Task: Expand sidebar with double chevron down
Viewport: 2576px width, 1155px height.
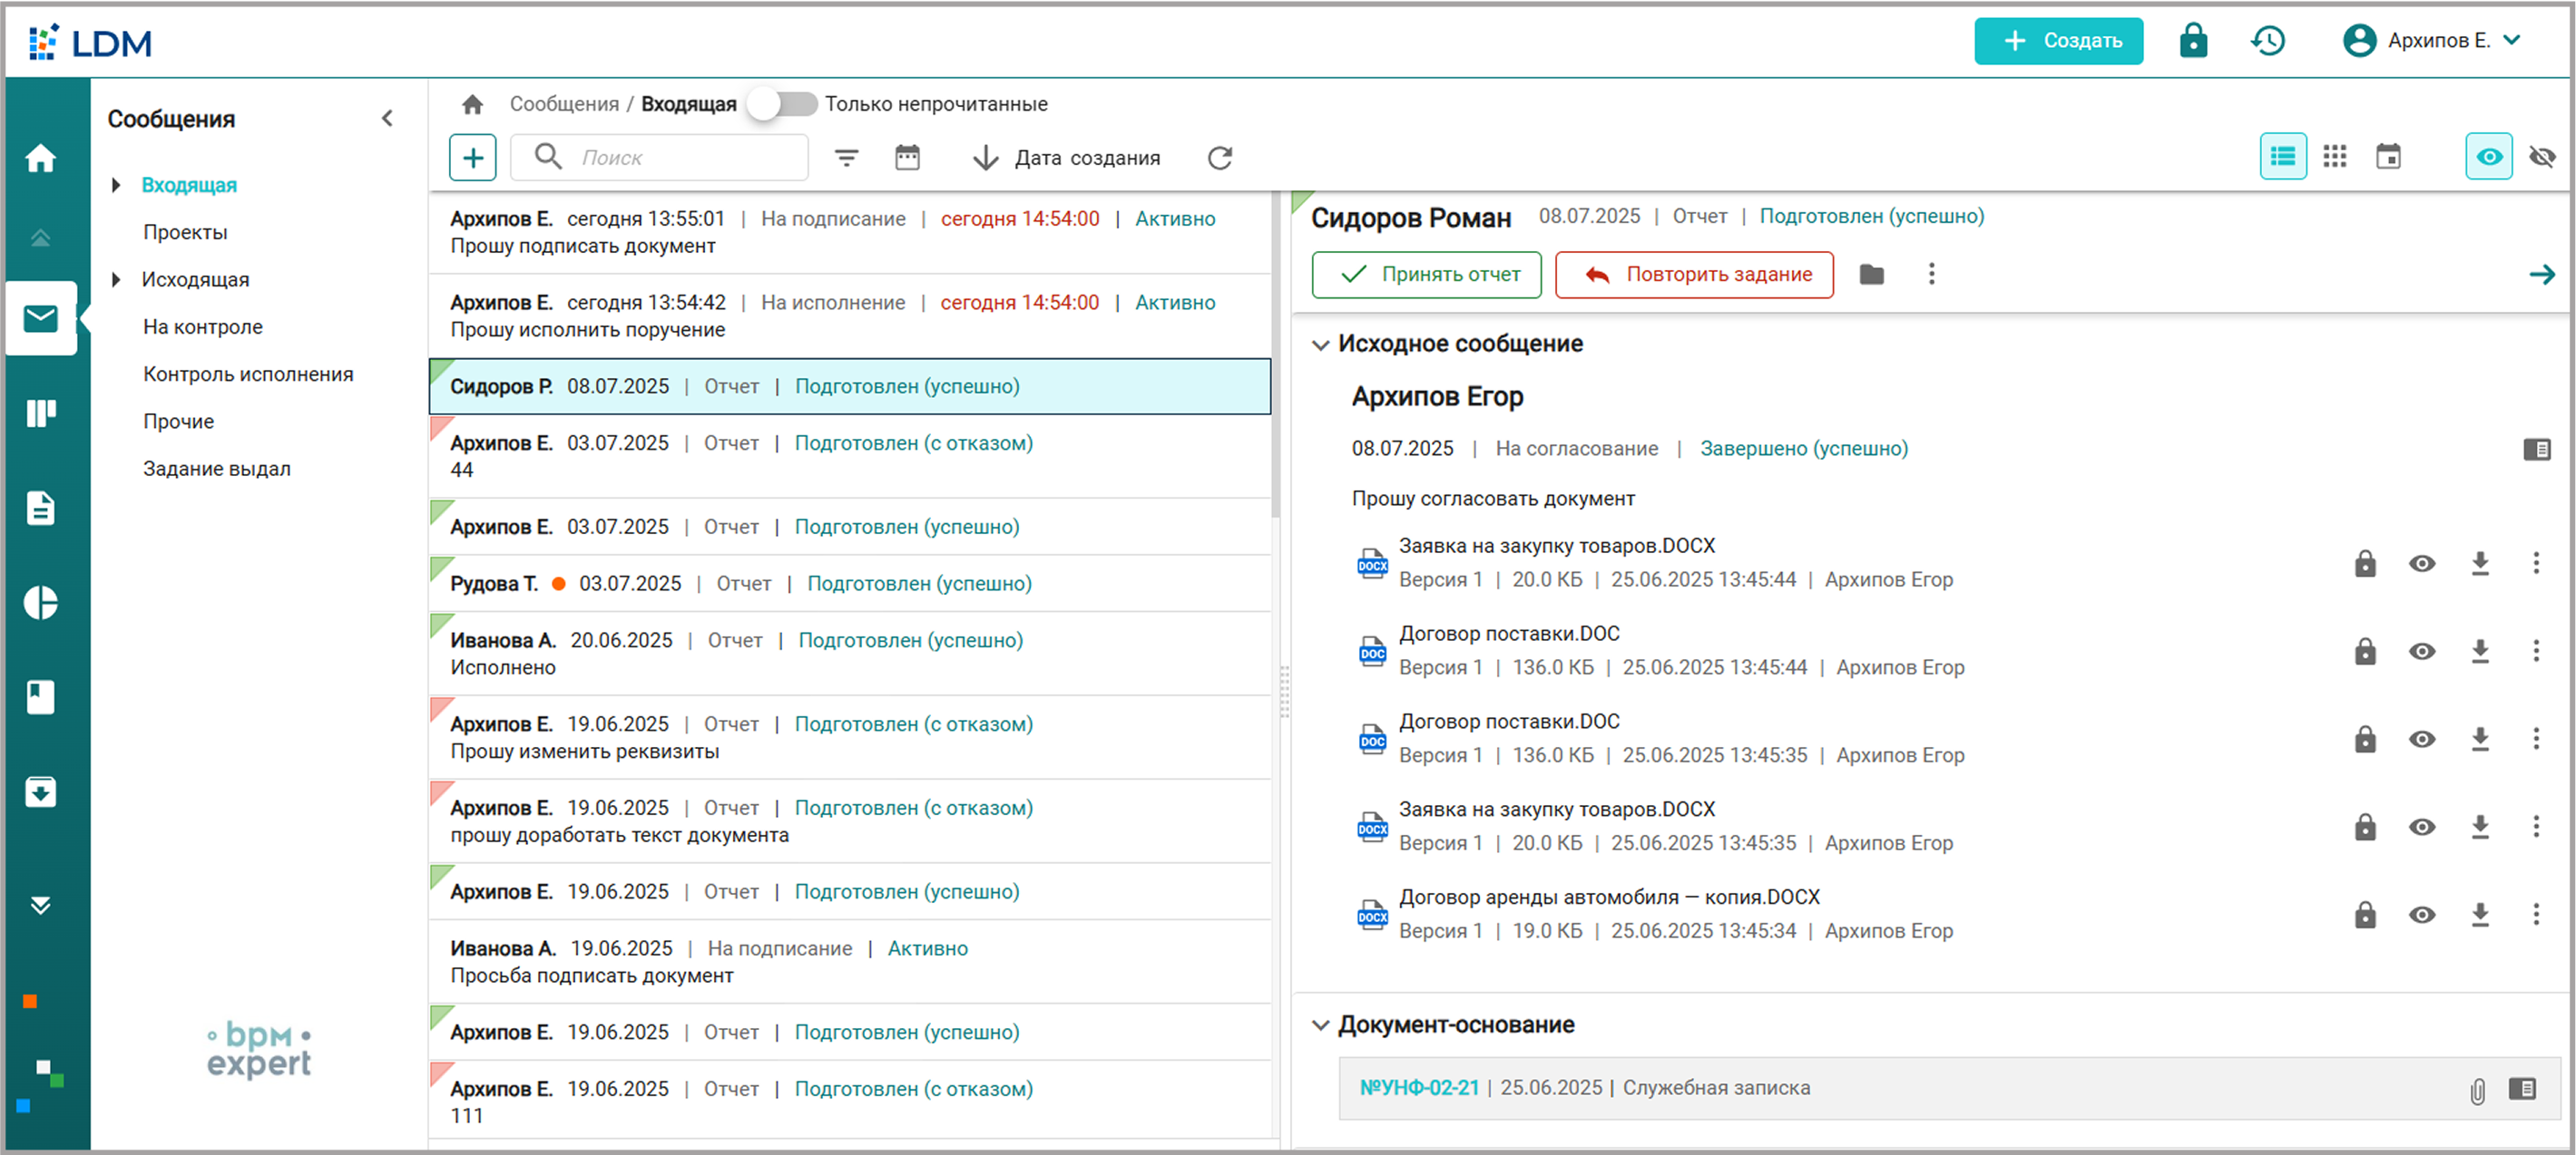Action: (x=41, y=905)
